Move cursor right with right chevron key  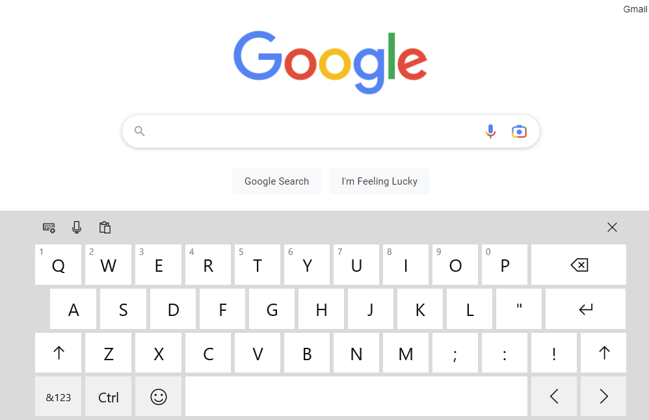coord(603,397)
